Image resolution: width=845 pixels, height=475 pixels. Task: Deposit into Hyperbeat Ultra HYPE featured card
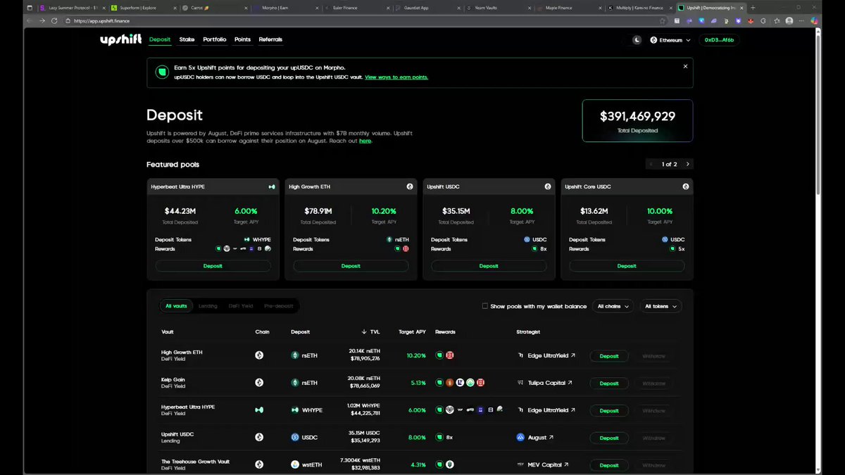pos(213,266)
